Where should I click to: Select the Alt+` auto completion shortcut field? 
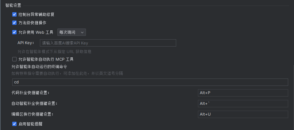pos(243,104)
